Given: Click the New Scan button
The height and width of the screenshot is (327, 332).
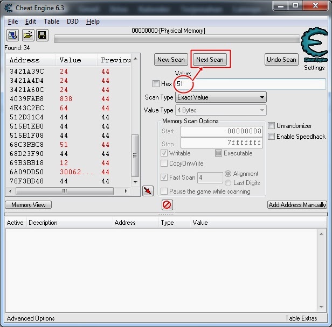Looking at the screenshot, I should 171,60.
